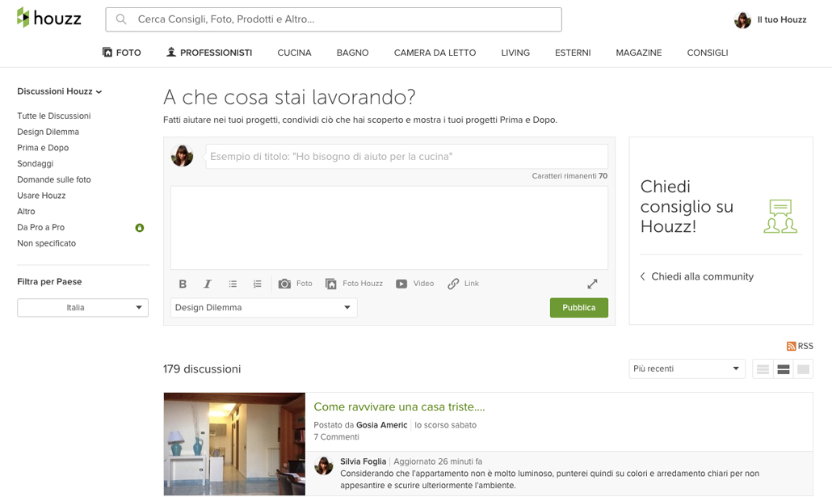Open the Italia country filter dropdown
Viewport: 832px width, 497px height.
coord(82,308)
